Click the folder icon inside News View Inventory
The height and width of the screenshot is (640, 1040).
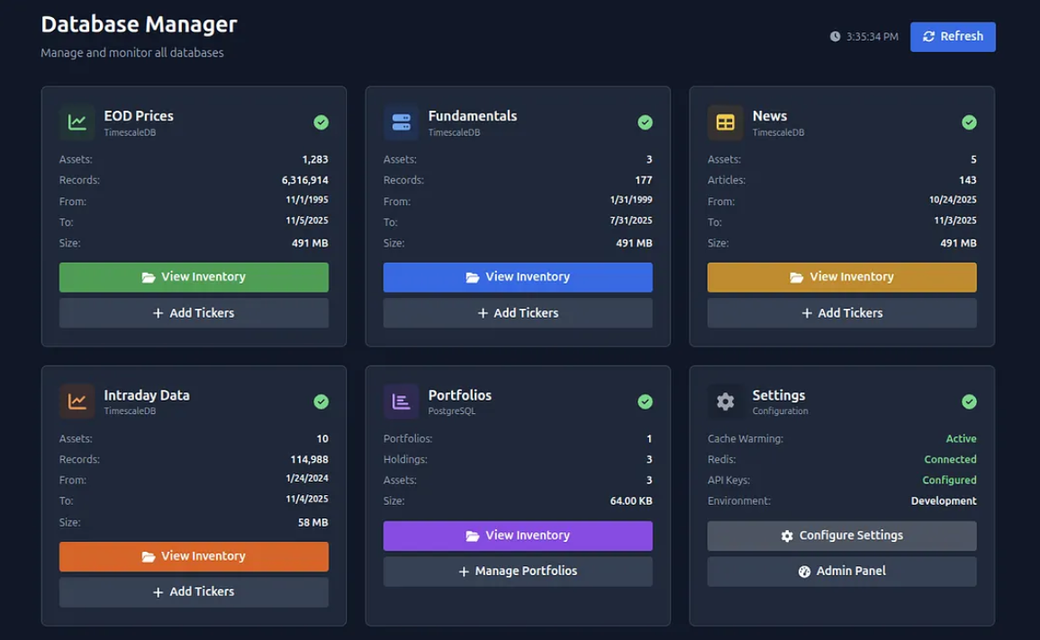pos(796,276)
